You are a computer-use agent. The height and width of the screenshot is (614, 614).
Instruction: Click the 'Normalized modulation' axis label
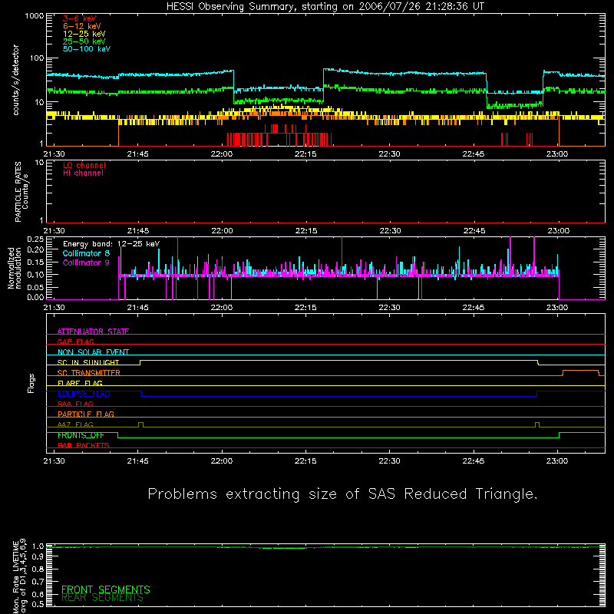click(x=15, y=268)
